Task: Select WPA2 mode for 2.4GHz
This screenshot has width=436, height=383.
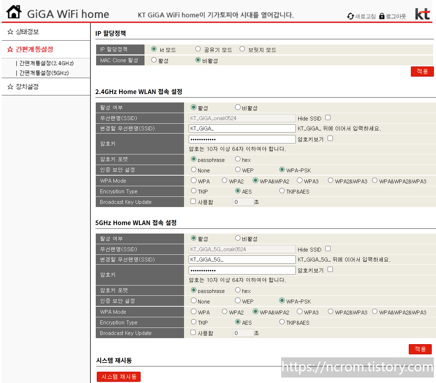Action: 225,181
